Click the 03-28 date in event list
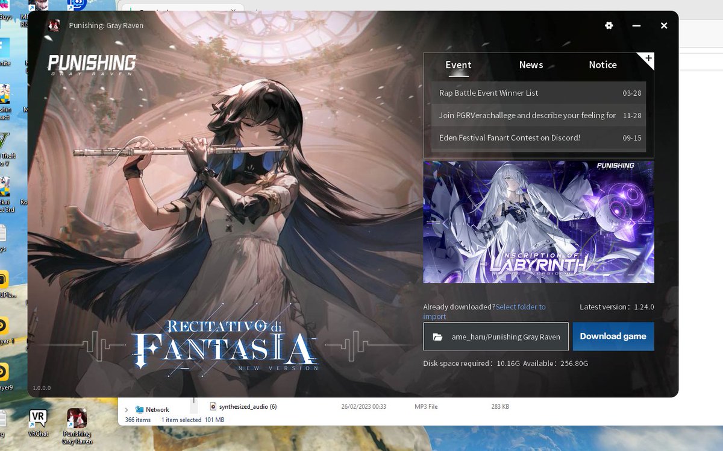Image resolution: width=723 pixels, height=451 pixels. pyautogui.click(x=632, y=93)
